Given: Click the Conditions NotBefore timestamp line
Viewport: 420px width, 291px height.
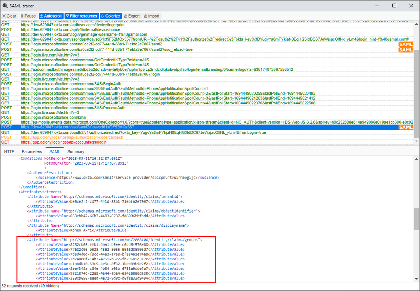Looking at the screenshot, I should [x=70, y=158].
